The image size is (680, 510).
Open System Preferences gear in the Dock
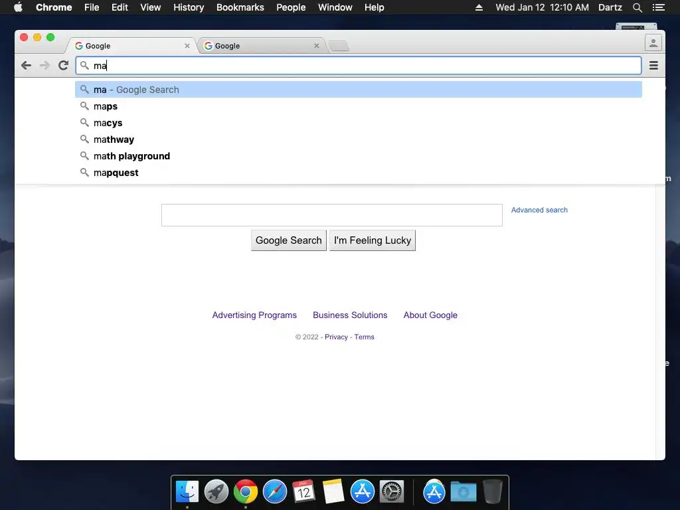(x=392, y=492)
